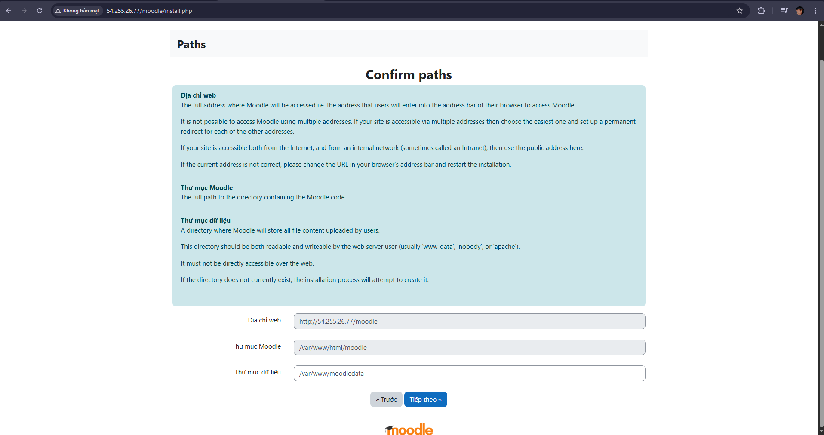Click the 'Địa chỉ web' input field

(469, 321)
